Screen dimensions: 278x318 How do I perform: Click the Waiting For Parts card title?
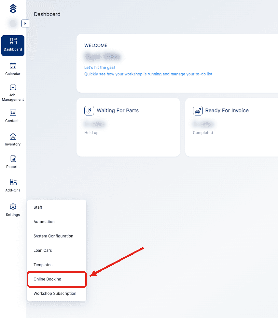118,111
